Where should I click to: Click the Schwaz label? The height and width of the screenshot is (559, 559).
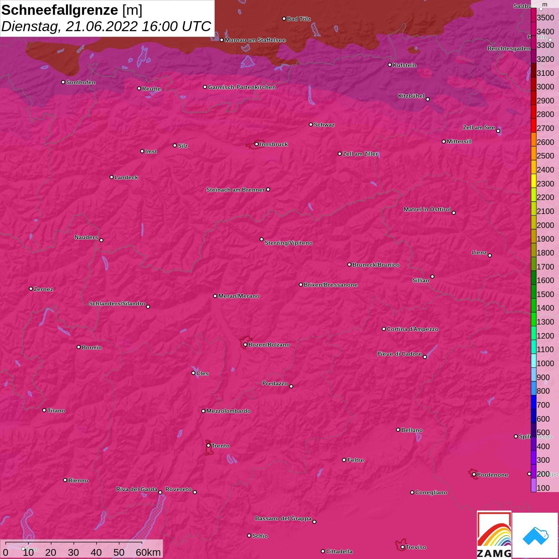click(324, 125)
